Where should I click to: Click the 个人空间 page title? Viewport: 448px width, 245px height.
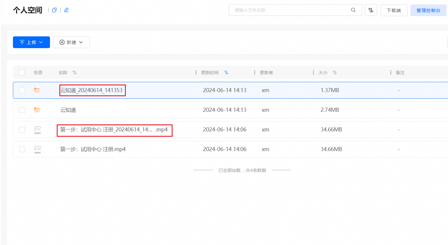28,10
